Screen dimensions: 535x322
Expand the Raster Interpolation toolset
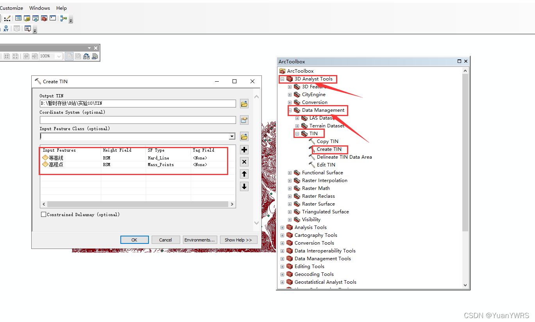tap(290, 181)
